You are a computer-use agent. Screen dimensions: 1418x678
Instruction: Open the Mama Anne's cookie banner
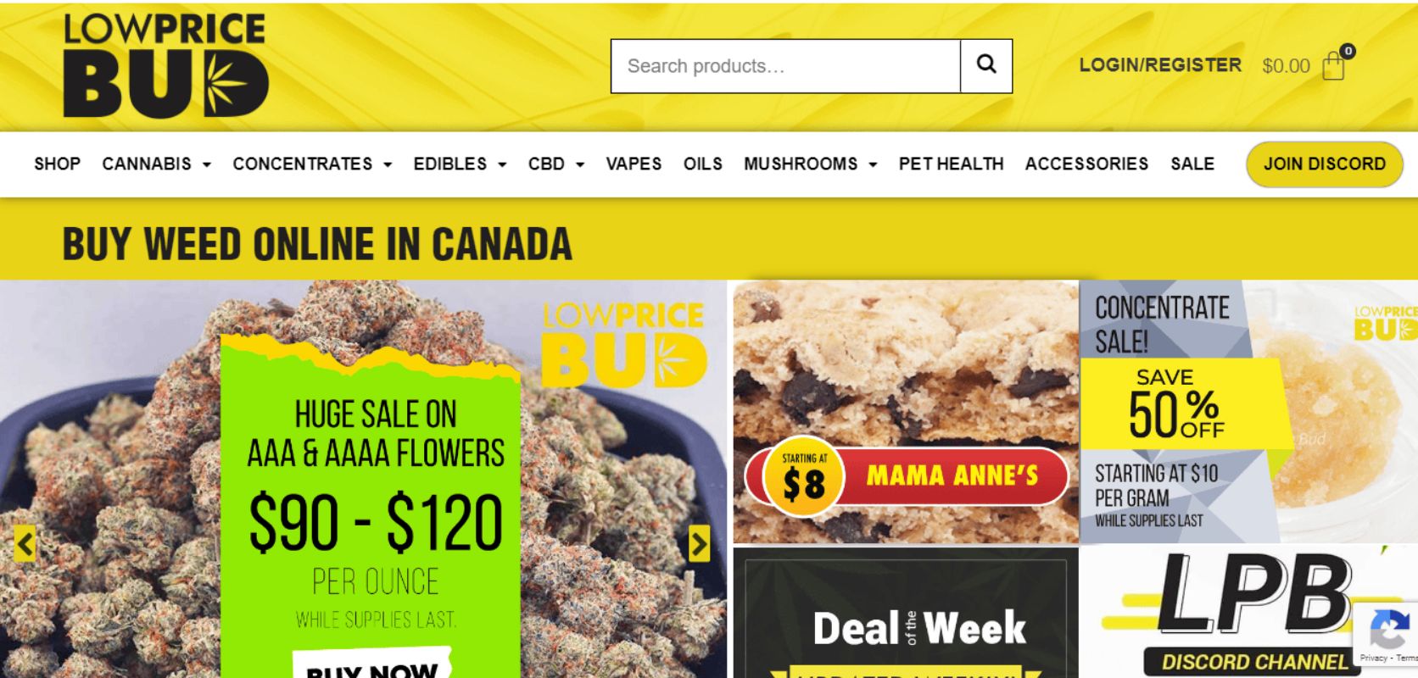pyautogui.click(x=906, y=412)
